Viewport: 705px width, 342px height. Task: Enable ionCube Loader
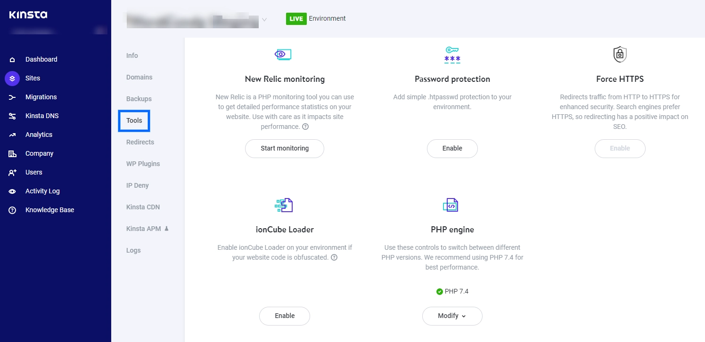coord(285,316)
